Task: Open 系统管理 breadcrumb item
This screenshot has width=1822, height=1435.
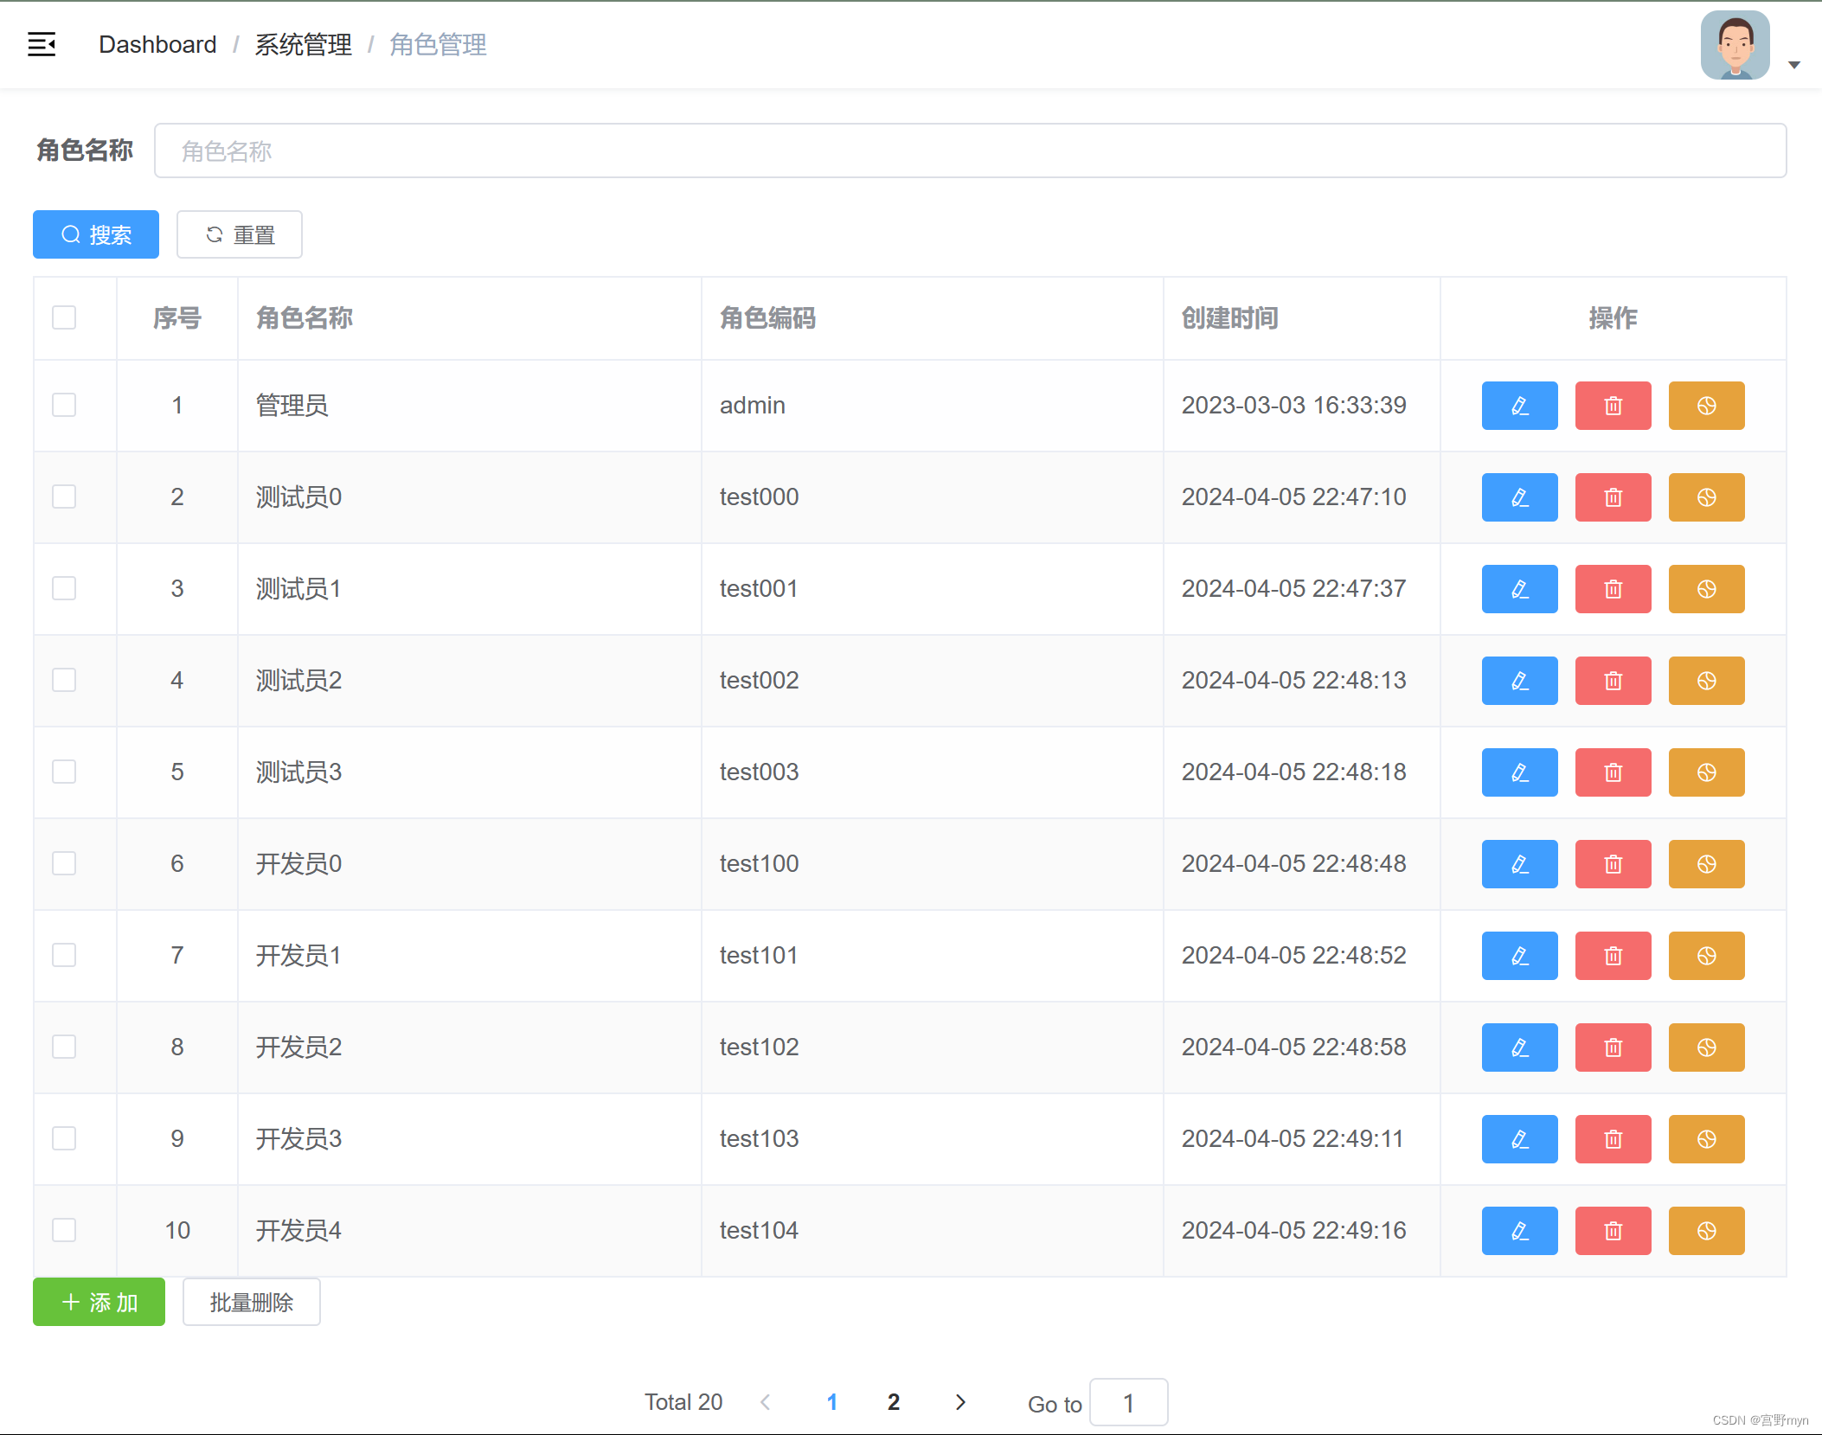Action: pyautogui.click(x=303, y=44)
